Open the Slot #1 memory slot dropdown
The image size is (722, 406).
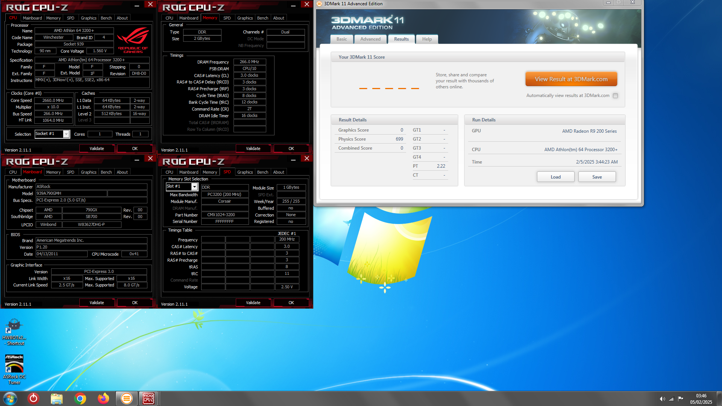182,186
